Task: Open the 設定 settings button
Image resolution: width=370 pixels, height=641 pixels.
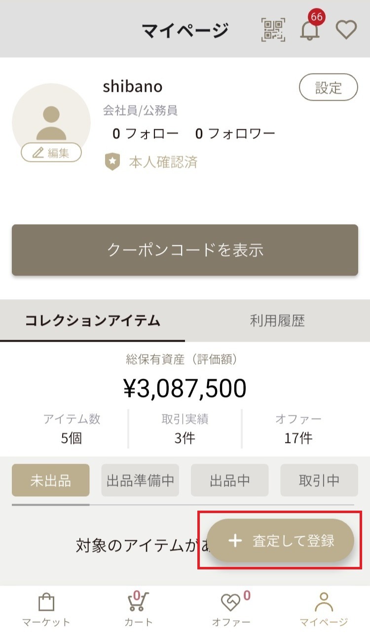Action: click(329, 88)
